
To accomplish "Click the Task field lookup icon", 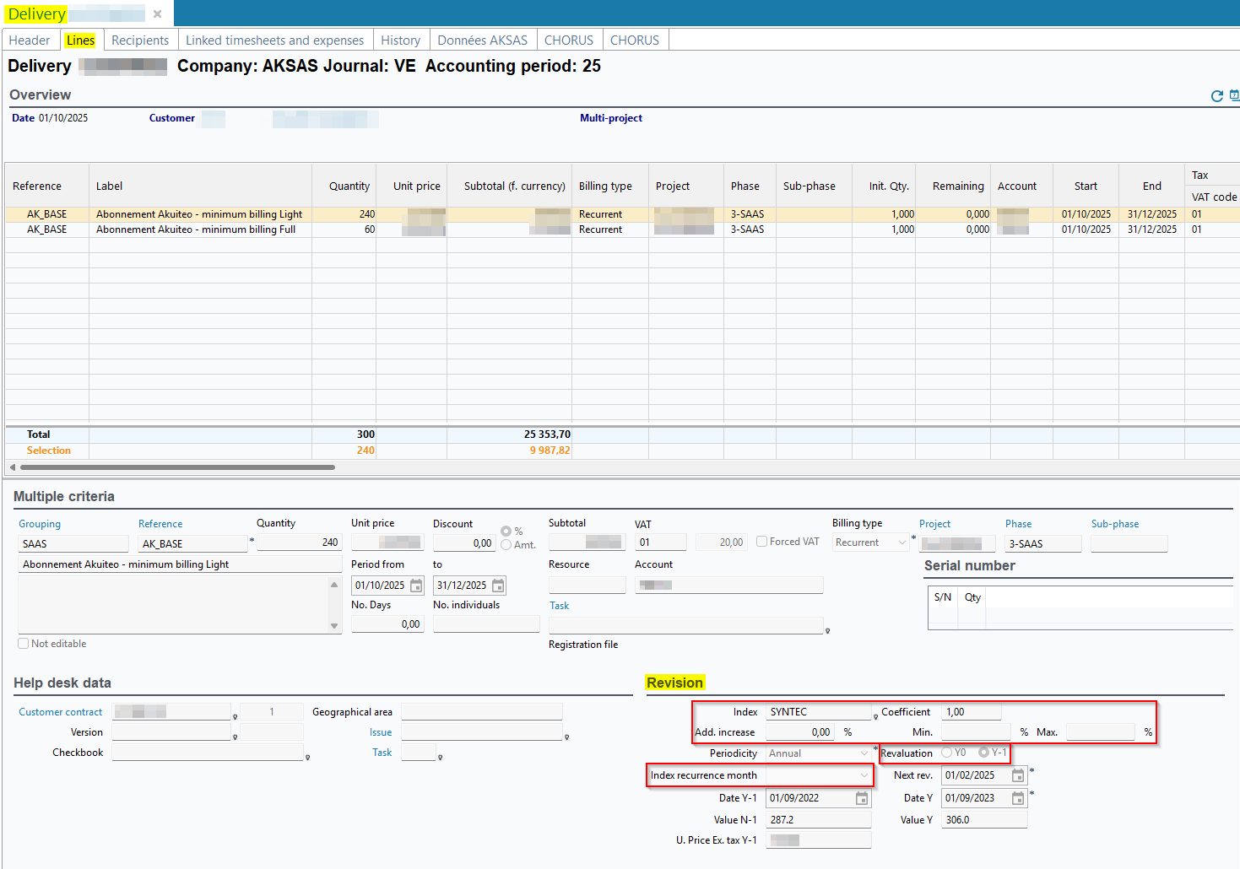I will coord(827,630).
